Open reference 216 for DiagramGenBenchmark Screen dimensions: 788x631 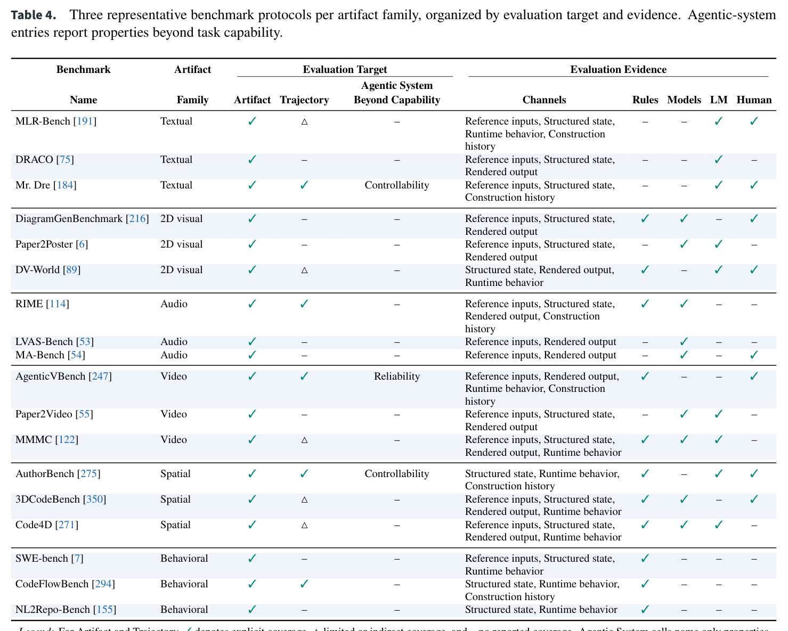pyautogui.click(x=137, y=219)
